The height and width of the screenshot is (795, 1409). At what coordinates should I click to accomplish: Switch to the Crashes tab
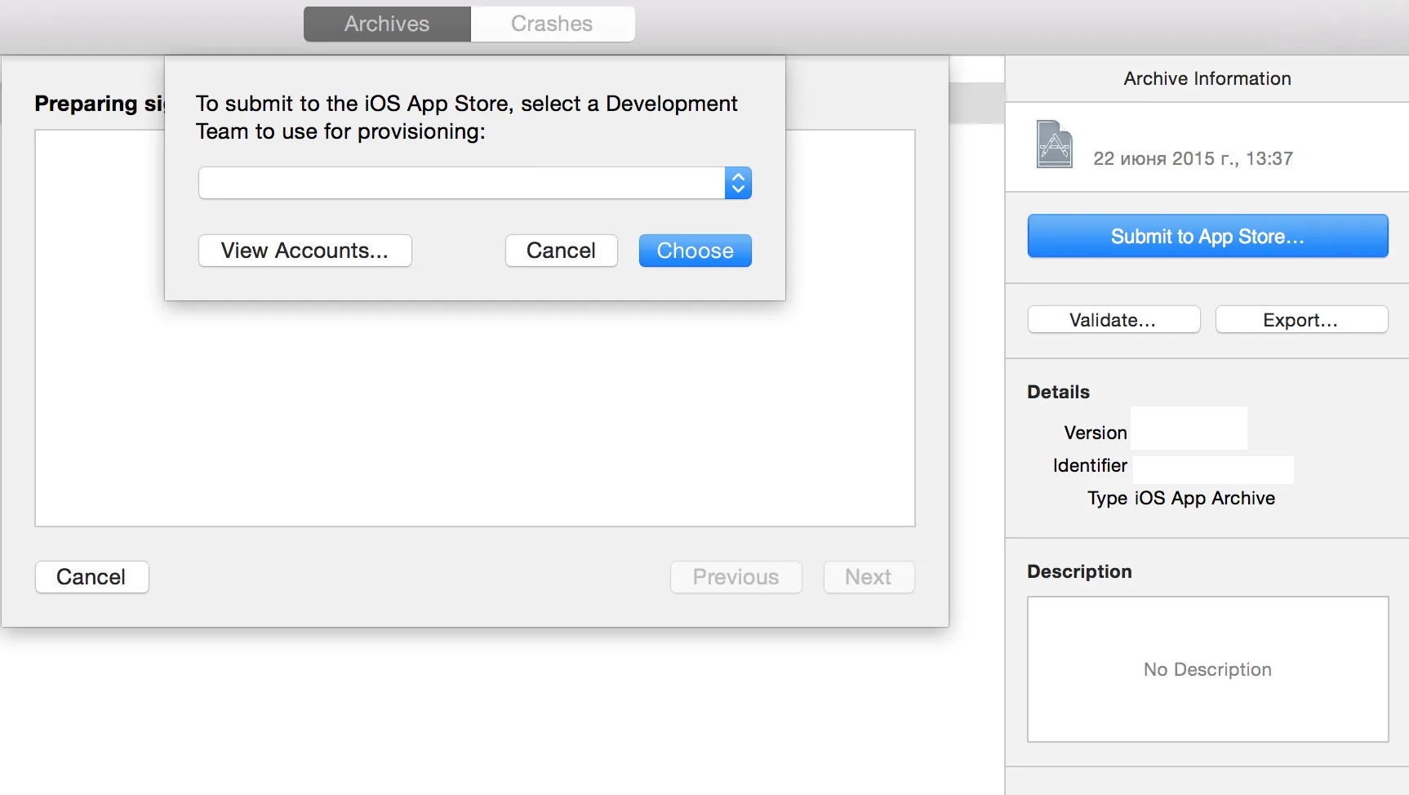tap(553, 24)
